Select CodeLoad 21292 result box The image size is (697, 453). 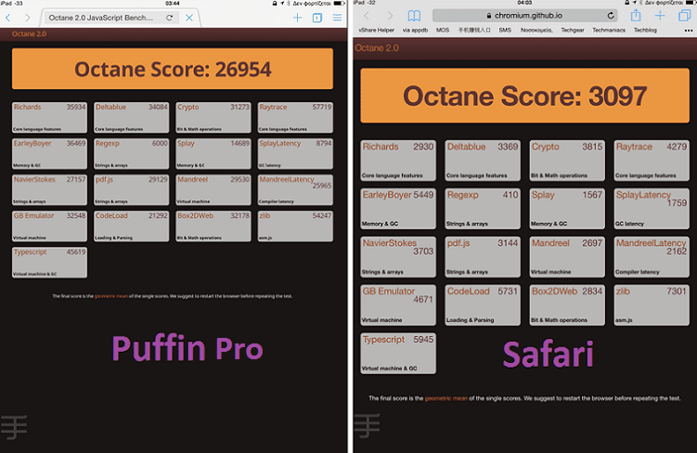click(131, 226)
